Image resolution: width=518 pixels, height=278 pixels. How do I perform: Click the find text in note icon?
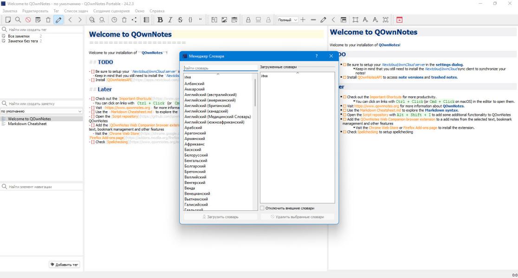(92, 20)
